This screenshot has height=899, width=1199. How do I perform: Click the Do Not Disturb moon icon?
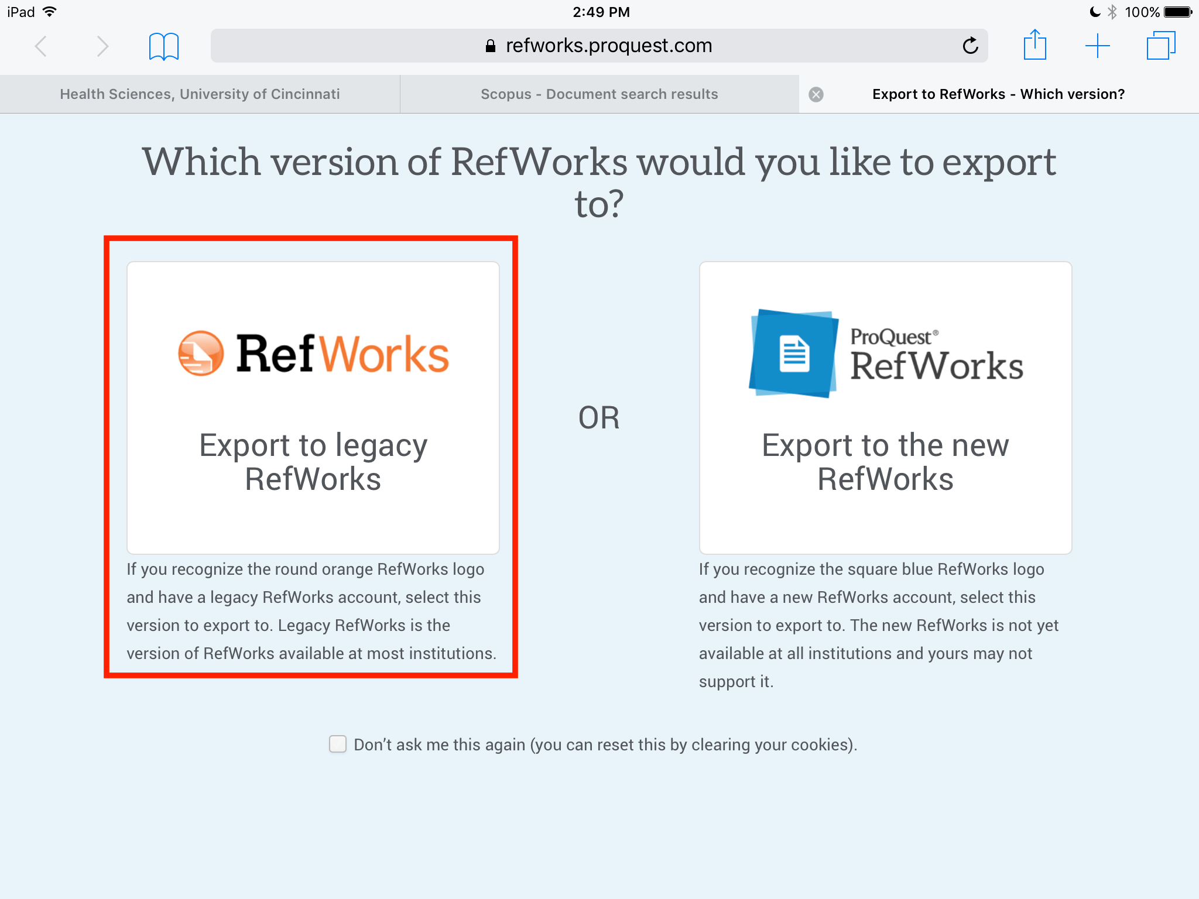(x=1094, y=12)
